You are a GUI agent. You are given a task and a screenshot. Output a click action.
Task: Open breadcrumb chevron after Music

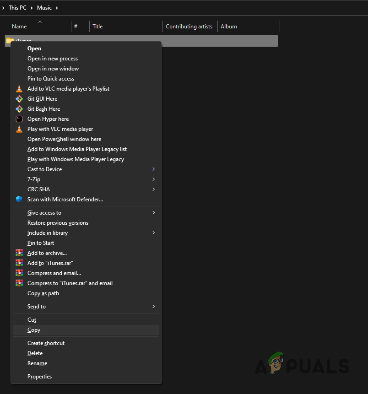(57, 8)
